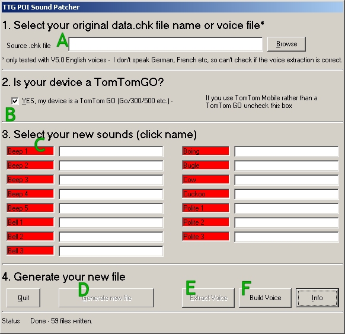Click the TTG POI Sound Patcher title bar
Screen dimensions: 345x334
point(172,7)
